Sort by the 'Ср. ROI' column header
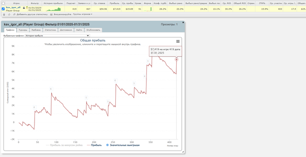306x157 pixels. coord(227,3)
